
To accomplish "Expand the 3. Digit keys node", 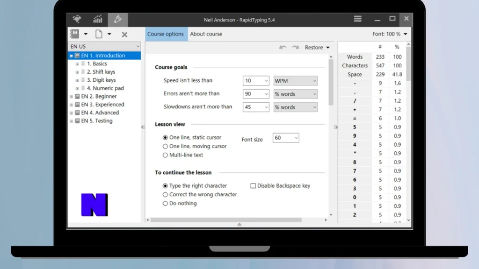I will [77, 80].
